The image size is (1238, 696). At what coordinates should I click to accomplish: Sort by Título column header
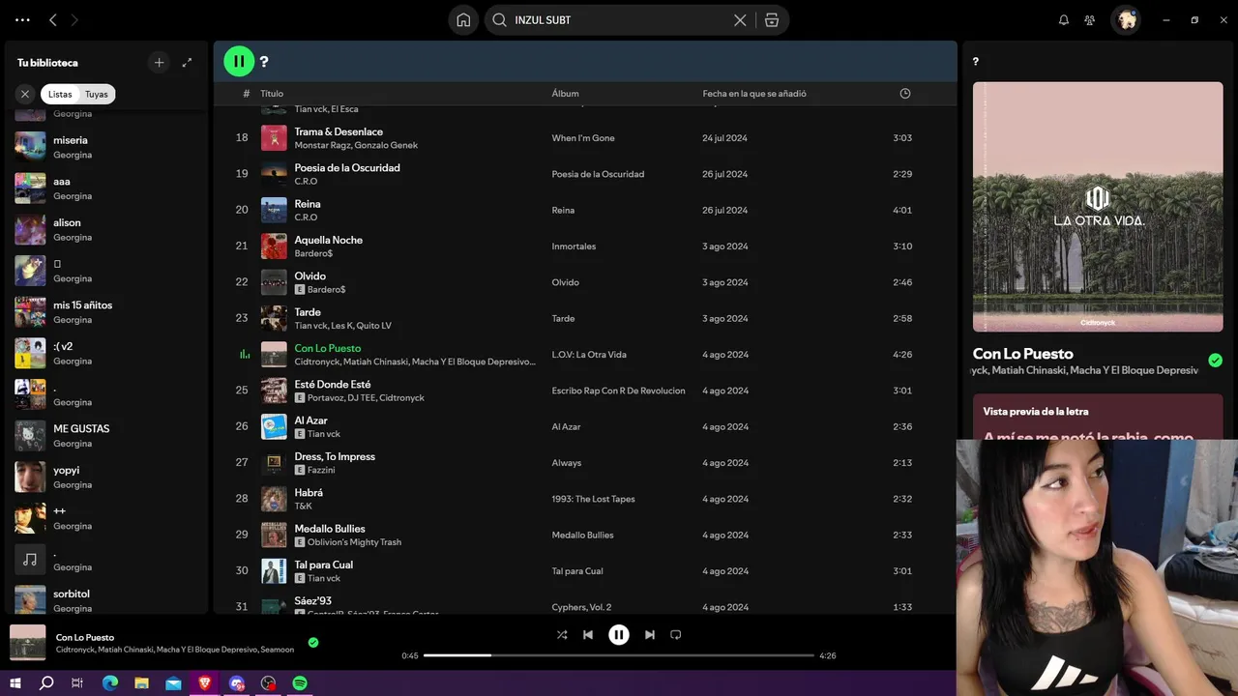coord(272,94)
